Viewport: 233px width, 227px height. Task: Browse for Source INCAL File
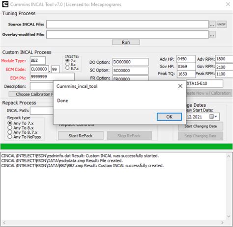coord(212,25)
